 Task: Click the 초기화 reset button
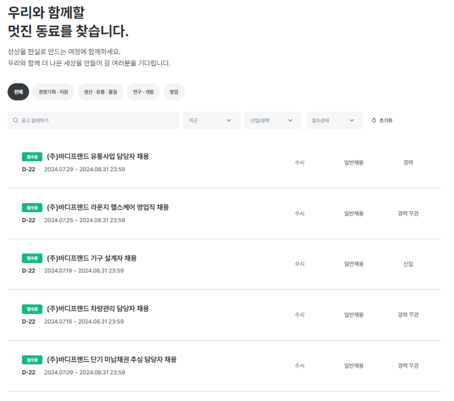[x=385, y=119]
